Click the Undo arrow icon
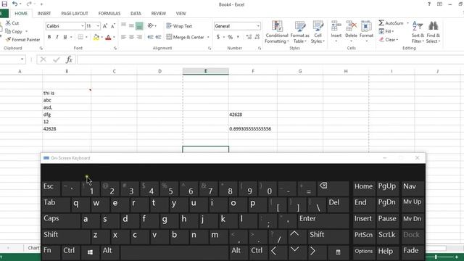Image resolution: width=464 pixels, height=261 pixels. 14,4
